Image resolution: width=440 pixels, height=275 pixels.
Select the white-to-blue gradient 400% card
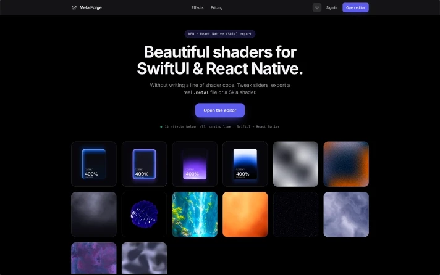[245, 164]
